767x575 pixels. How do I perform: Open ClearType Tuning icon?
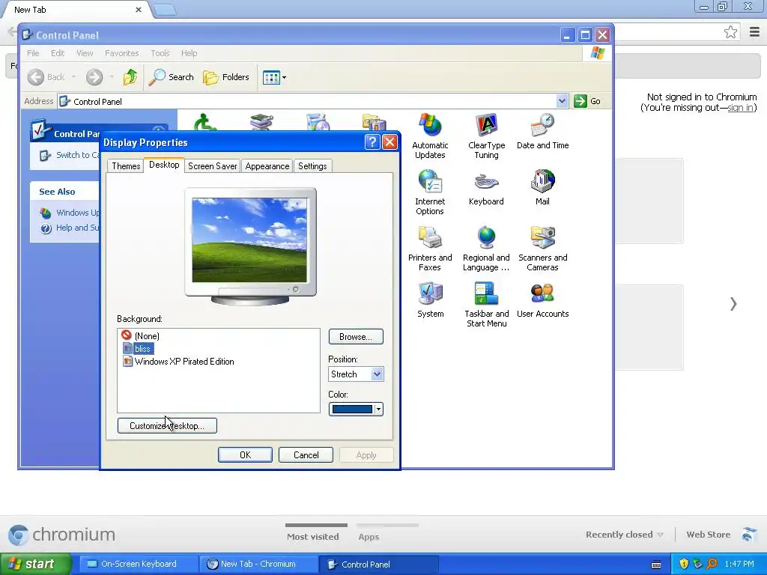click(486, 136)
